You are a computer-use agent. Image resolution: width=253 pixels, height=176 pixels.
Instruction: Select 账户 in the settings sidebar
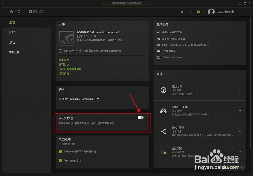(12, 32)
